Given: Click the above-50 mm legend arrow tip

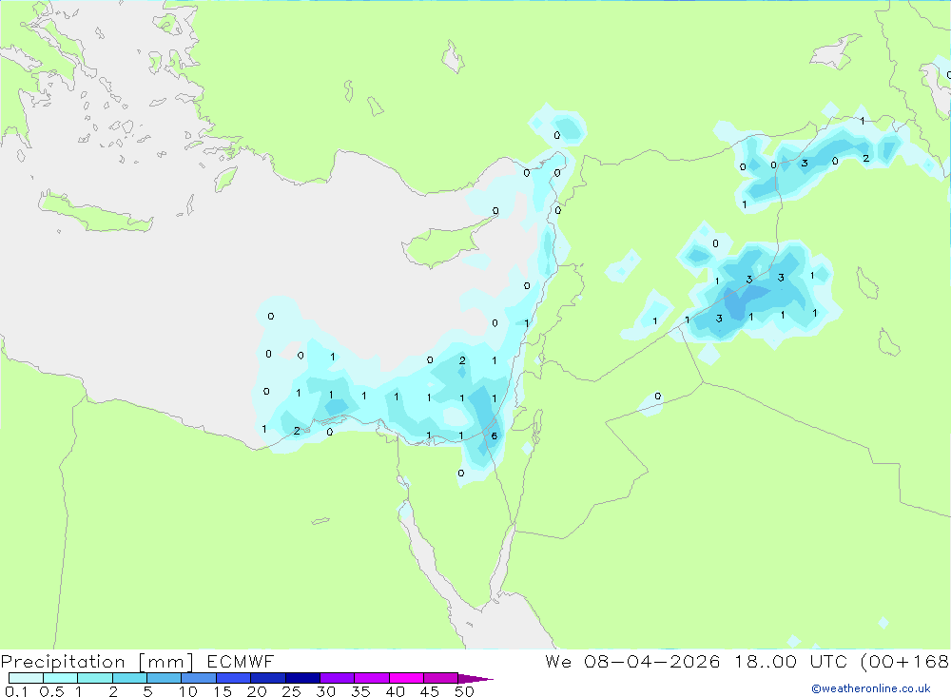Looking at the screenshot, I should (475, 678).
